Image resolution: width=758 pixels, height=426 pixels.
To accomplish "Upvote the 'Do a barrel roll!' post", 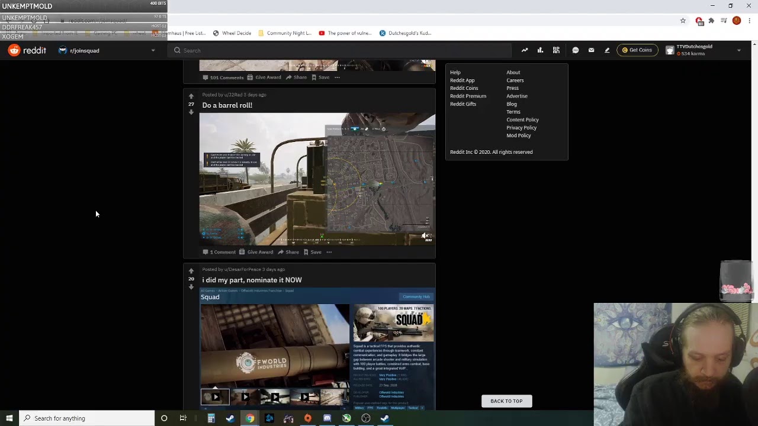I will (x=191, y=96).
